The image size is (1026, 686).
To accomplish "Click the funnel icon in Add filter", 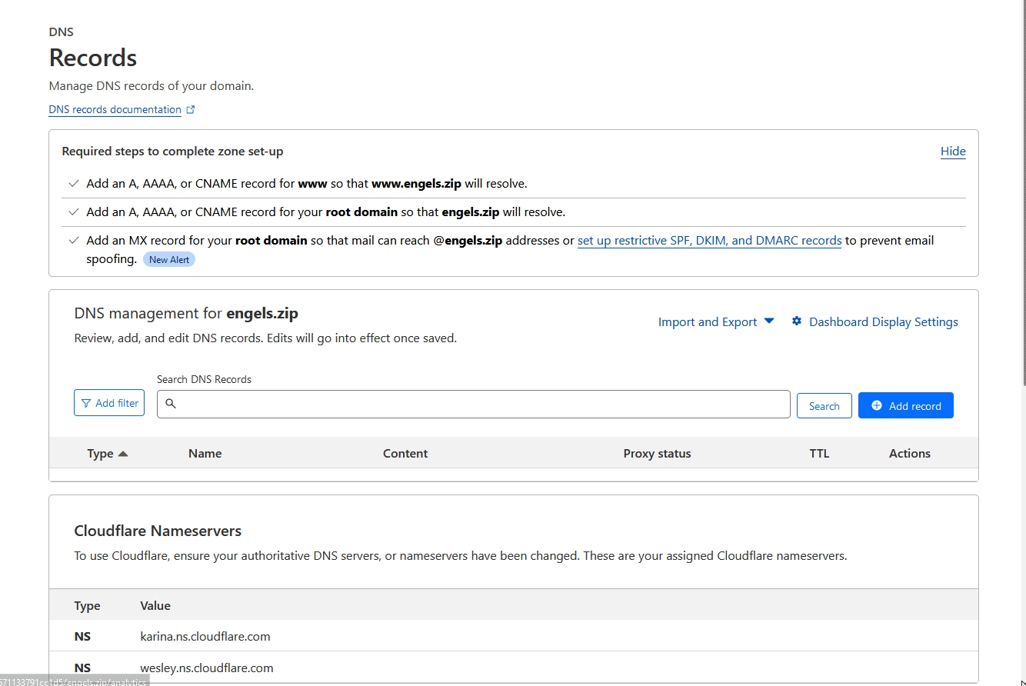I will point(86,403).
